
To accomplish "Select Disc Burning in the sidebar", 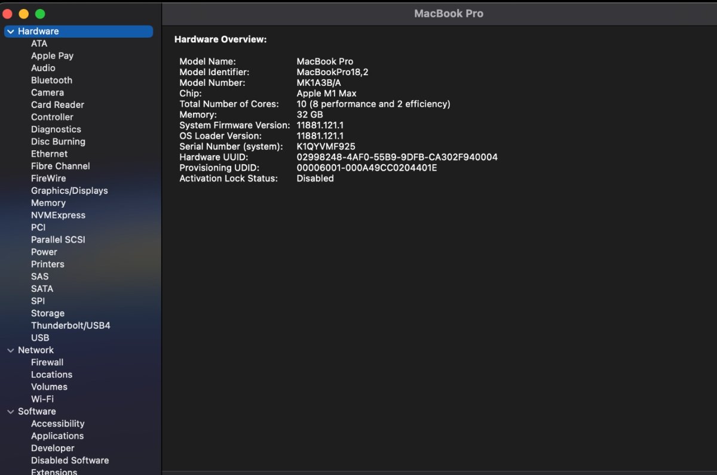I will [x=58, y=141].
